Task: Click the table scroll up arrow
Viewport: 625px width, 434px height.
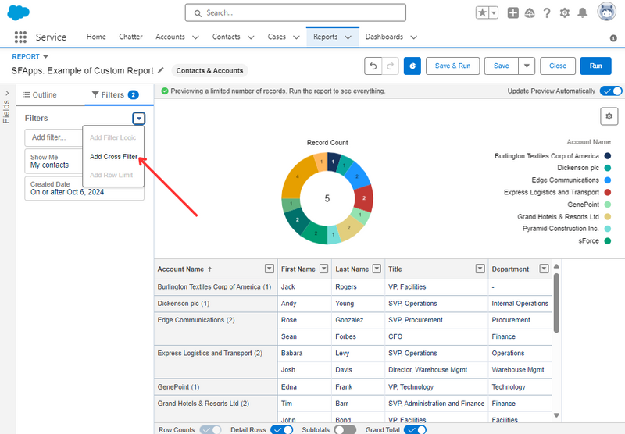Action: (x=556, y=266)
